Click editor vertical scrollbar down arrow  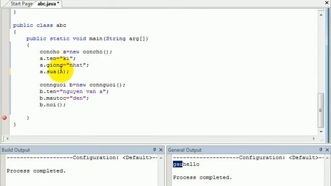coord(321,132)
